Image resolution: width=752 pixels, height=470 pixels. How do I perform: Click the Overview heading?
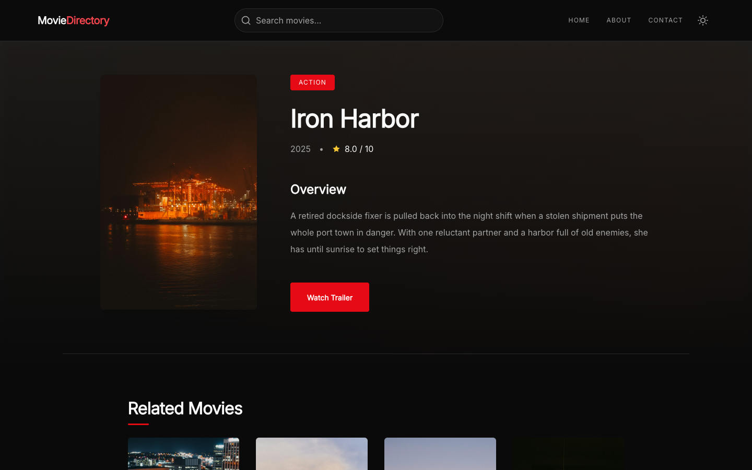tap(318, 190)
